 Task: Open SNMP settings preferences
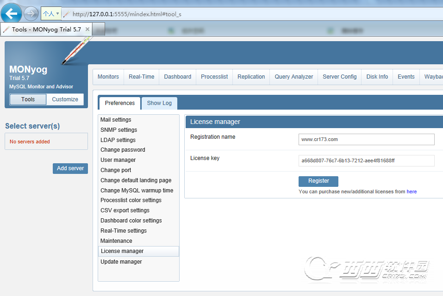click(119, 130)
